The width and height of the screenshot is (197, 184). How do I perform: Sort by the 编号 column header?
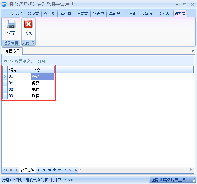click(x=19, y=70)
